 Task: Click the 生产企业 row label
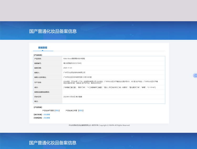pos(38,82)
